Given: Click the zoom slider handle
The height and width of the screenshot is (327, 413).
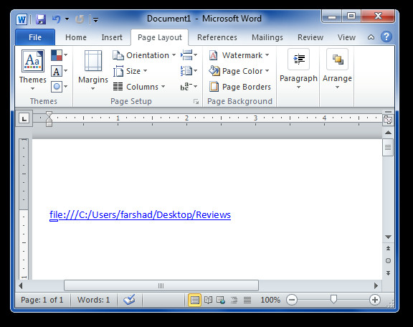Looking at the screenshot, I should point(333,299).
